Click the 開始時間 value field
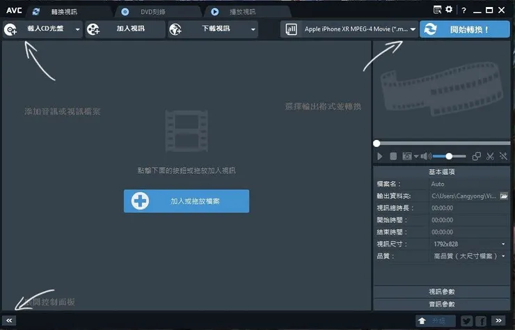 (x=469, y=220)
